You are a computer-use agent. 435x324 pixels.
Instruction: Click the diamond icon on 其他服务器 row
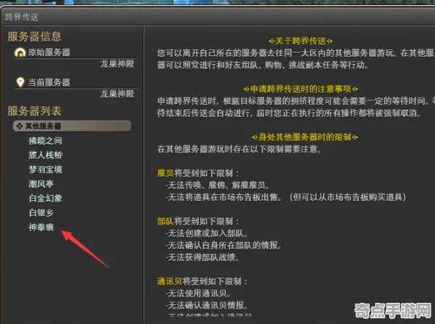[20, 126]
